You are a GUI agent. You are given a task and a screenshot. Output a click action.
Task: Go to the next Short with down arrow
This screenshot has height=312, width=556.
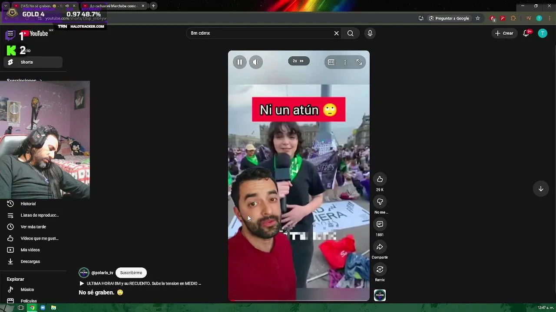(x=541, y=188)
